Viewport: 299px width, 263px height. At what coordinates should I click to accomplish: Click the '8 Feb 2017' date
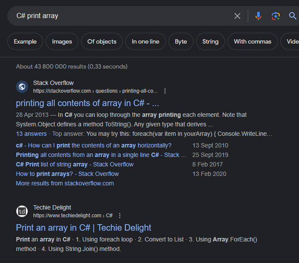coord(208,165)
